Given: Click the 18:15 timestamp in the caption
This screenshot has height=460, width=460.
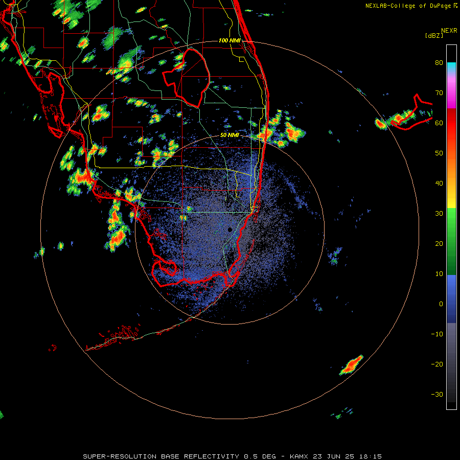Looking at the screenshot, I should pos(372,456).
